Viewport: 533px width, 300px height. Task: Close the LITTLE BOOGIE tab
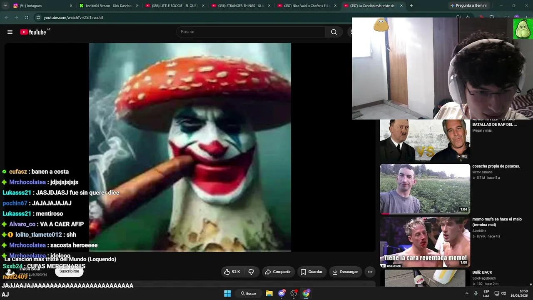[203, 6]
